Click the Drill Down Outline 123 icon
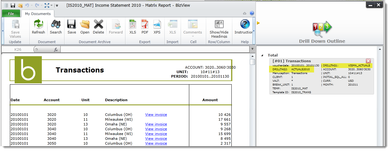Viewport: 390px width, 151px height. coord(322,29)
